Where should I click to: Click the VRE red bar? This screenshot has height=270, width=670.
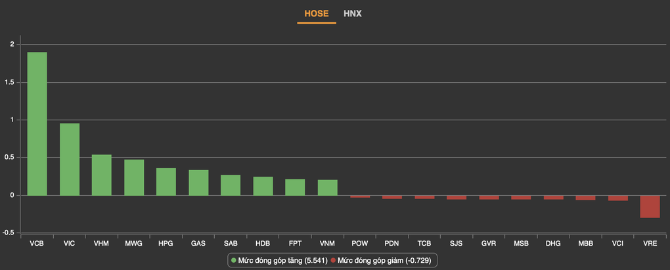[650, 207]
